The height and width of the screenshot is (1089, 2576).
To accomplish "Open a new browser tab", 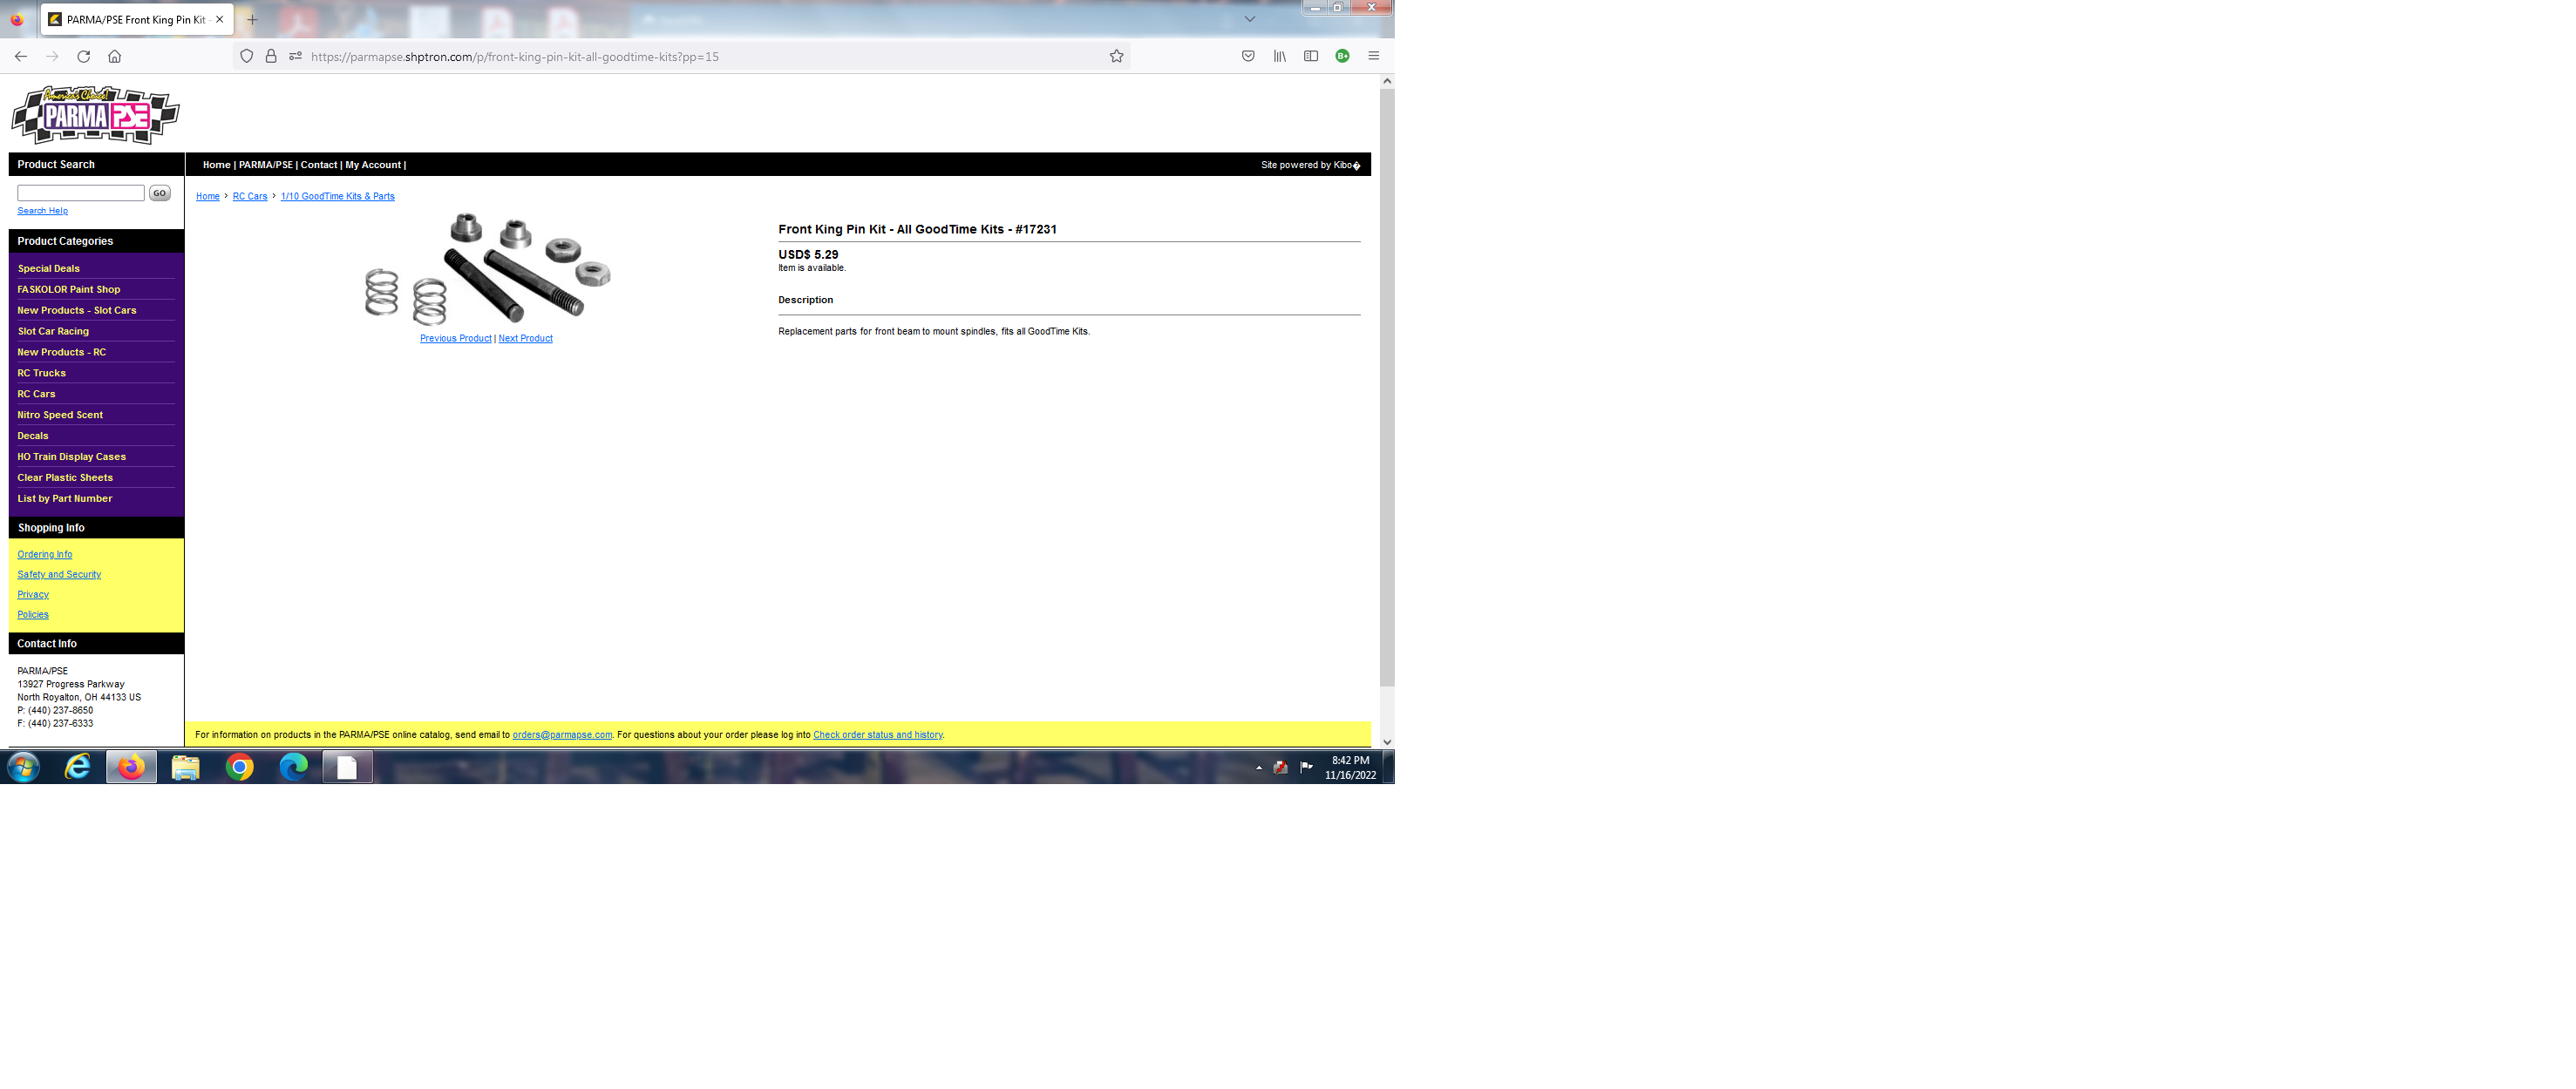I will click(x=252, y=19).
